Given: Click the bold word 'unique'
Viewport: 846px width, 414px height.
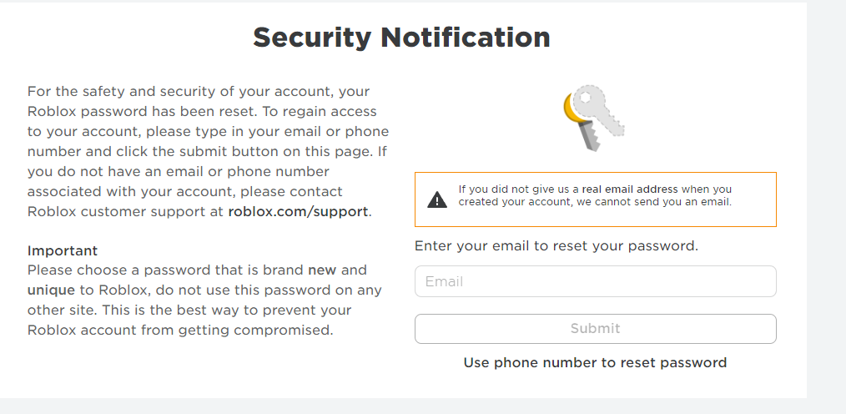Looking at the screenshot, I should [x=51, y=290].
